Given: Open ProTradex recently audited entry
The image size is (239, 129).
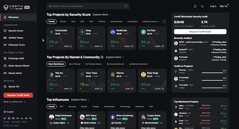Looking at the screenshot, I should [x=200, y=59].
